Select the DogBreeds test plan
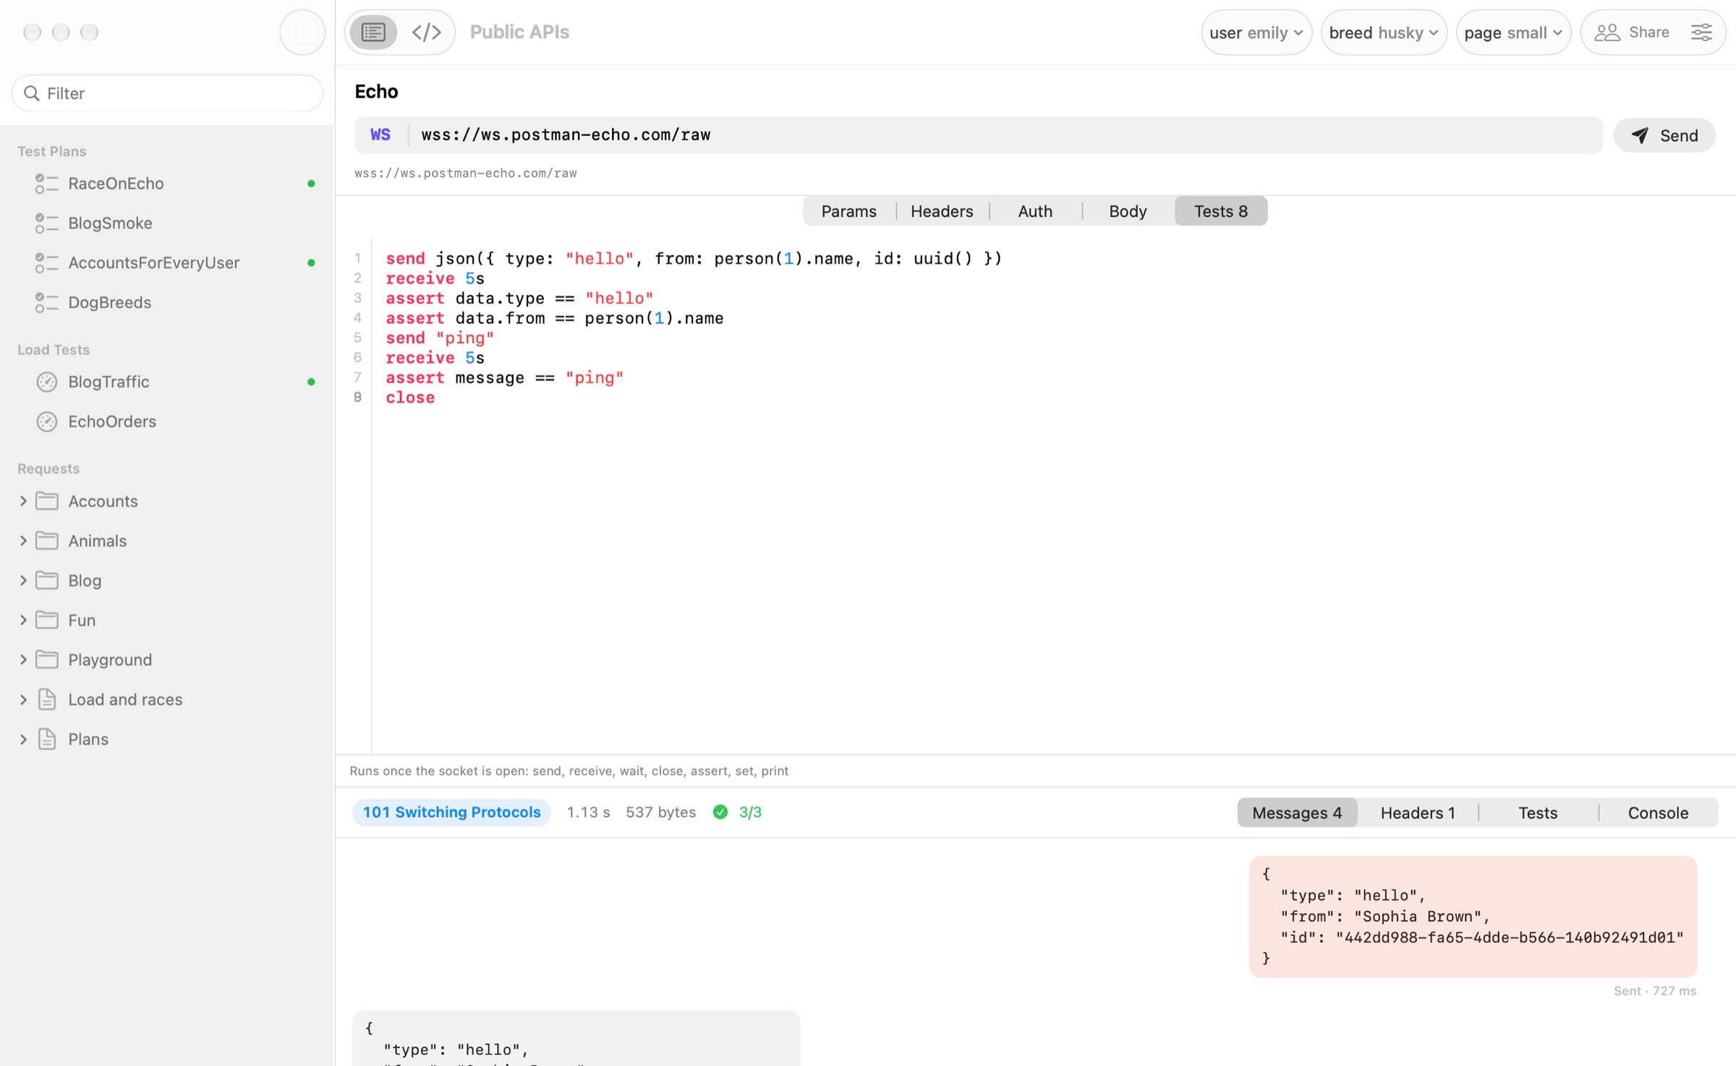This screenshot has width=1736, height=1066. tap(167, 302)
